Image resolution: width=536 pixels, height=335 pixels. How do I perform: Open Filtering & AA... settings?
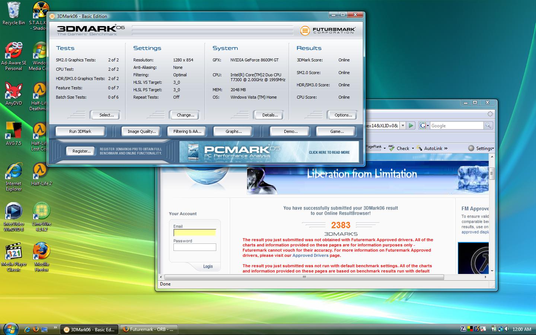click(x=187, y=131)
